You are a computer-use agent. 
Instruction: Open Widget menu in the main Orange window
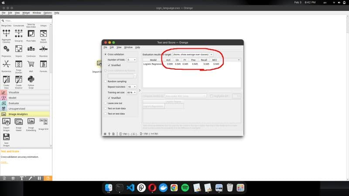26,13
